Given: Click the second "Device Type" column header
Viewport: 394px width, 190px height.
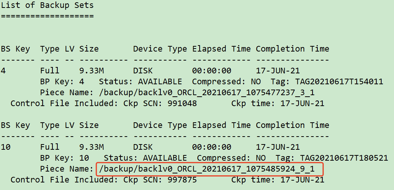Looking at the screenshot, I should pyautogui.click(x=160, y=125).
